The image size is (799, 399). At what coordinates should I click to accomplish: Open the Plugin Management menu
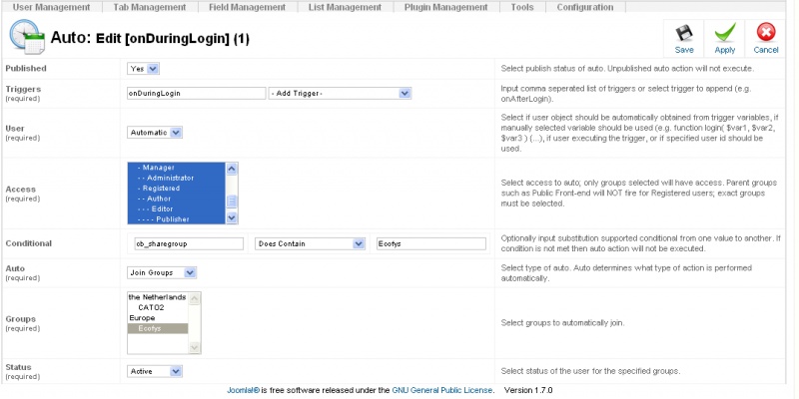(x=445, y=7)
